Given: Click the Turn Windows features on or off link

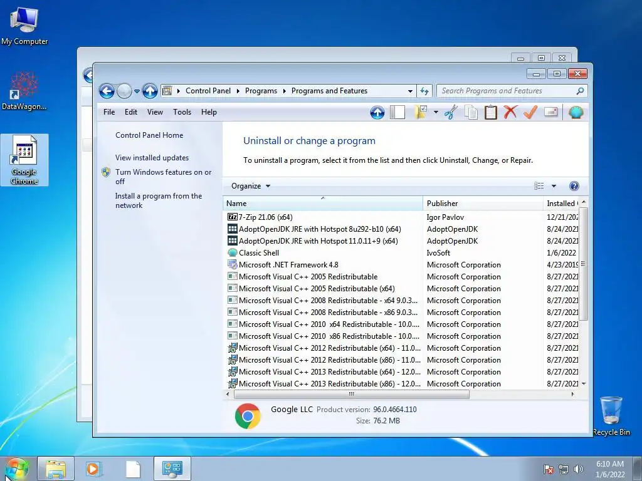Looking at the screenshot, I should pos(164,177).
